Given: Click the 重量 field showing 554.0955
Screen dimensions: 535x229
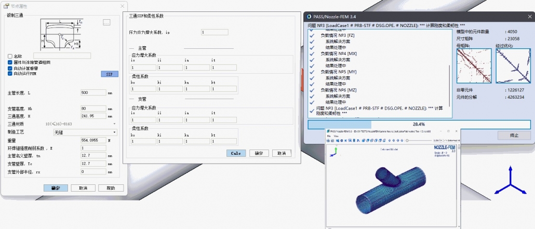Looking at the screenshot, I should (x=93, y=140).
